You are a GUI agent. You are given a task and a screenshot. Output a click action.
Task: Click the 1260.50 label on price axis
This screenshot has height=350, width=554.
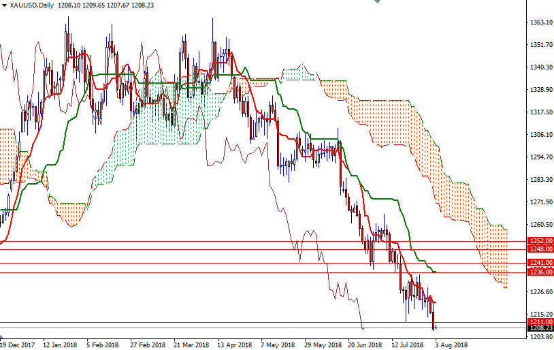point(540,225)
